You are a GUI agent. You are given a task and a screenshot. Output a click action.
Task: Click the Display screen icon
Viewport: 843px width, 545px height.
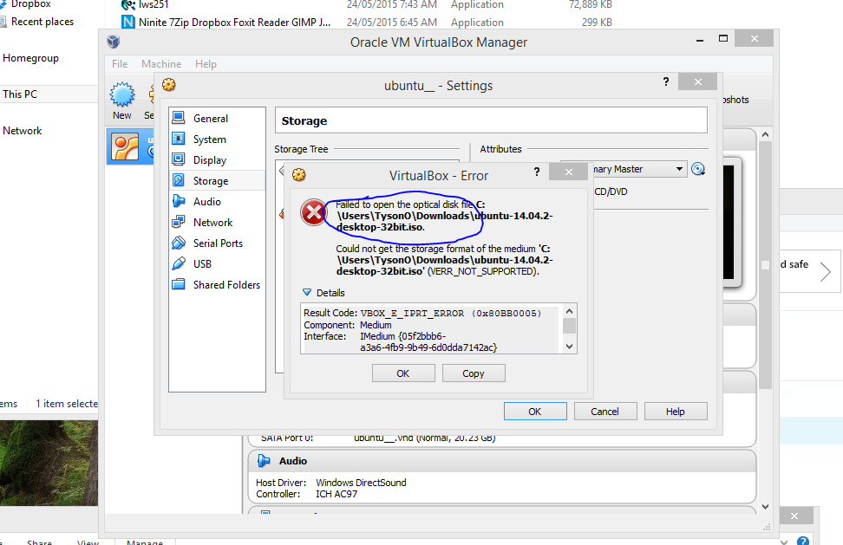pyautogui.click(x=179, y=159)
